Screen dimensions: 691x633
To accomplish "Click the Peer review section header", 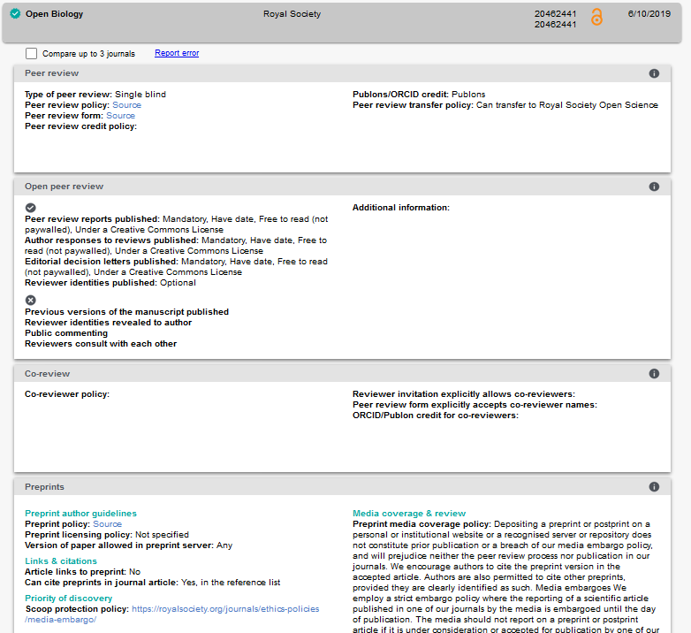I will (343, 73).
